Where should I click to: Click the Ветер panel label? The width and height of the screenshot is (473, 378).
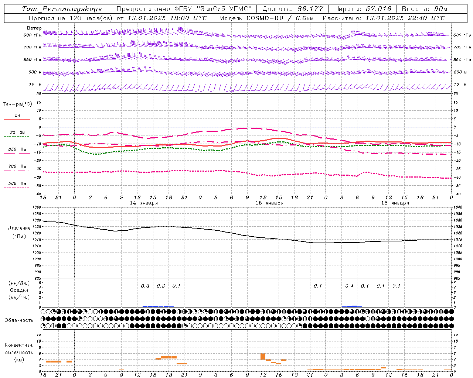coord(34,28)
